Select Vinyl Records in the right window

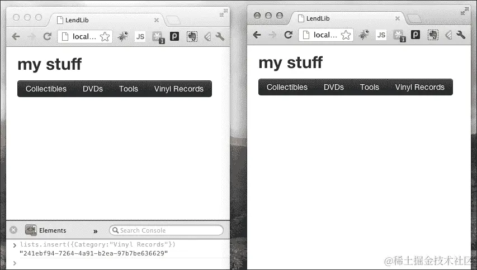click(419, 87)
